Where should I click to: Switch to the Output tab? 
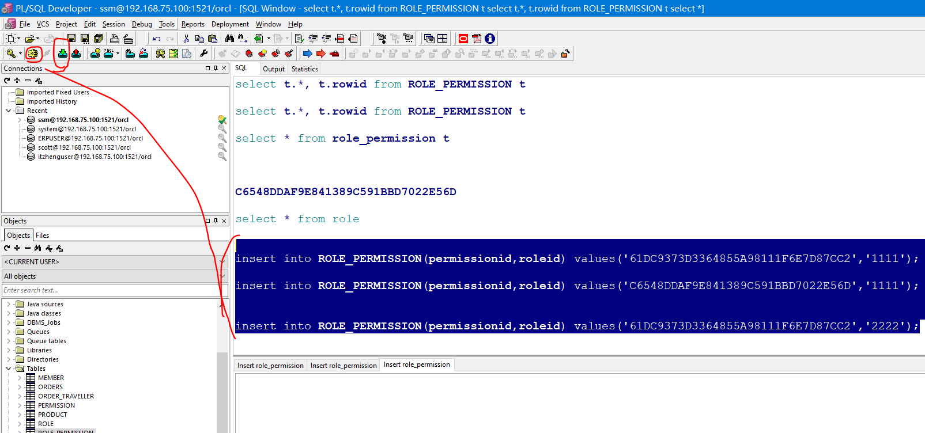pos(274,69)
